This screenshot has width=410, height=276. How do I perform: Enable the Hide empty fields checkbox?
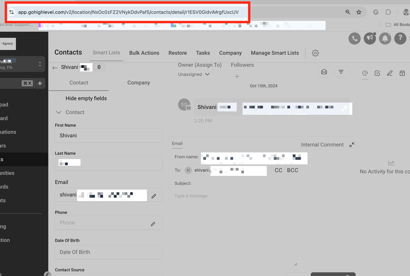click(x=59, y=98)
